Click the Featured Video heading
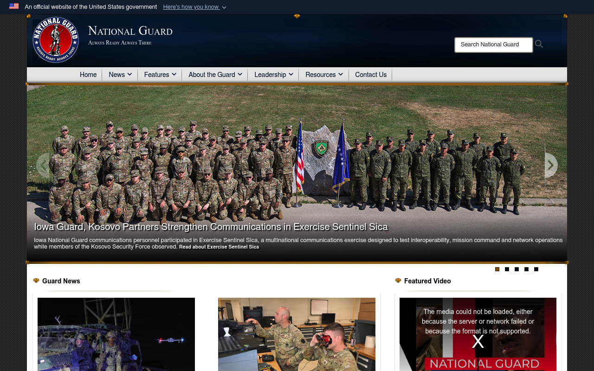 pos(427,281)
